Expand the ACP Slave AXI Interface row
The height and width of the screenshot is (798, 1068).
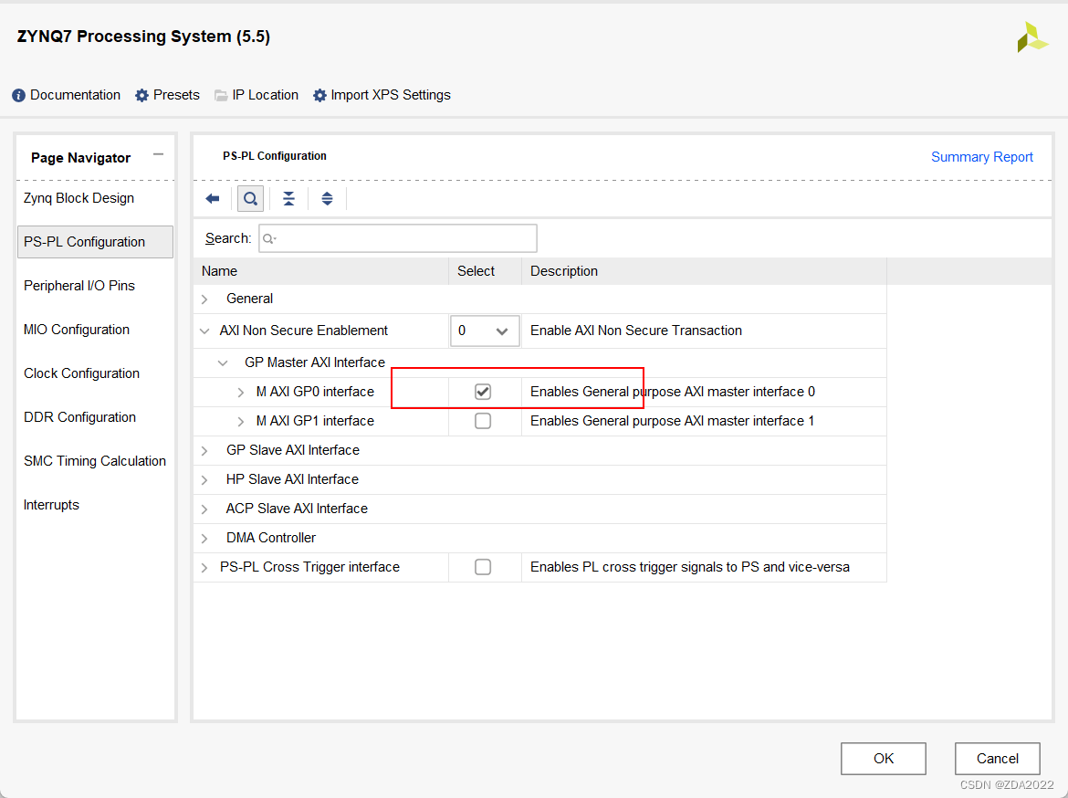point(204,509)
